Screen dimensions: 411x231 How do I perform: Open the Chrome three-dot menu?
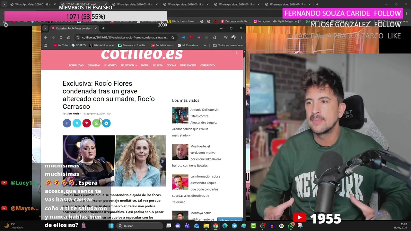[x=241, y=38]
